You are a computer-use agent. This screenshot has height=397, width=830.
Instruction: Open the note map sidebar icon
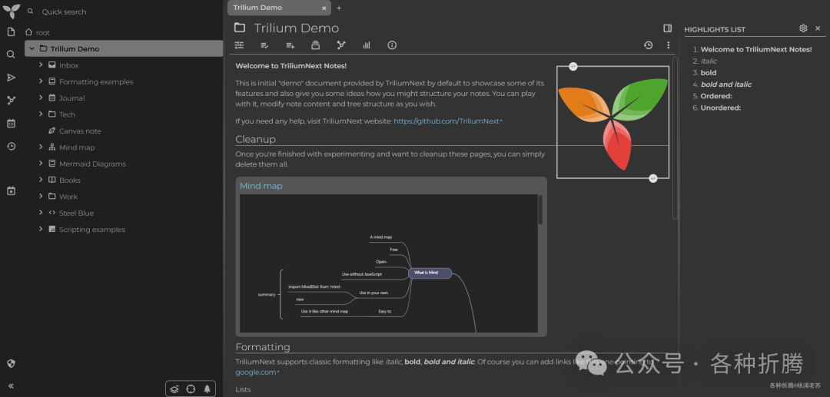[11, 101]
